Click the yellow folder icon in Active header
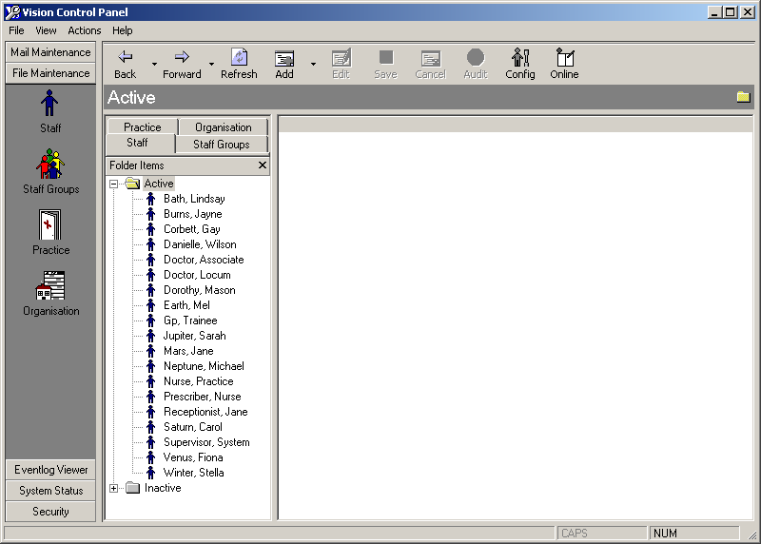Screen dimensions: 761x544 (743, 97)
